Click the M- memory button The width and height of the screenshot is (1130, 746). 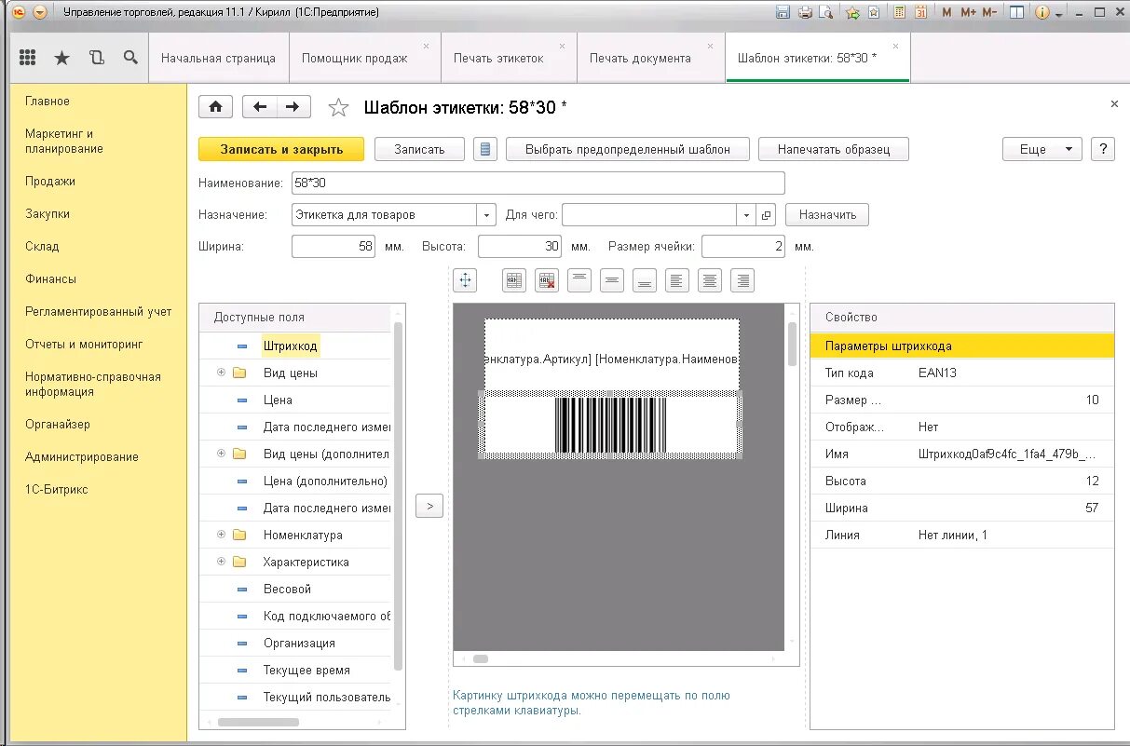pyautogui.click(x=989, y=12)
